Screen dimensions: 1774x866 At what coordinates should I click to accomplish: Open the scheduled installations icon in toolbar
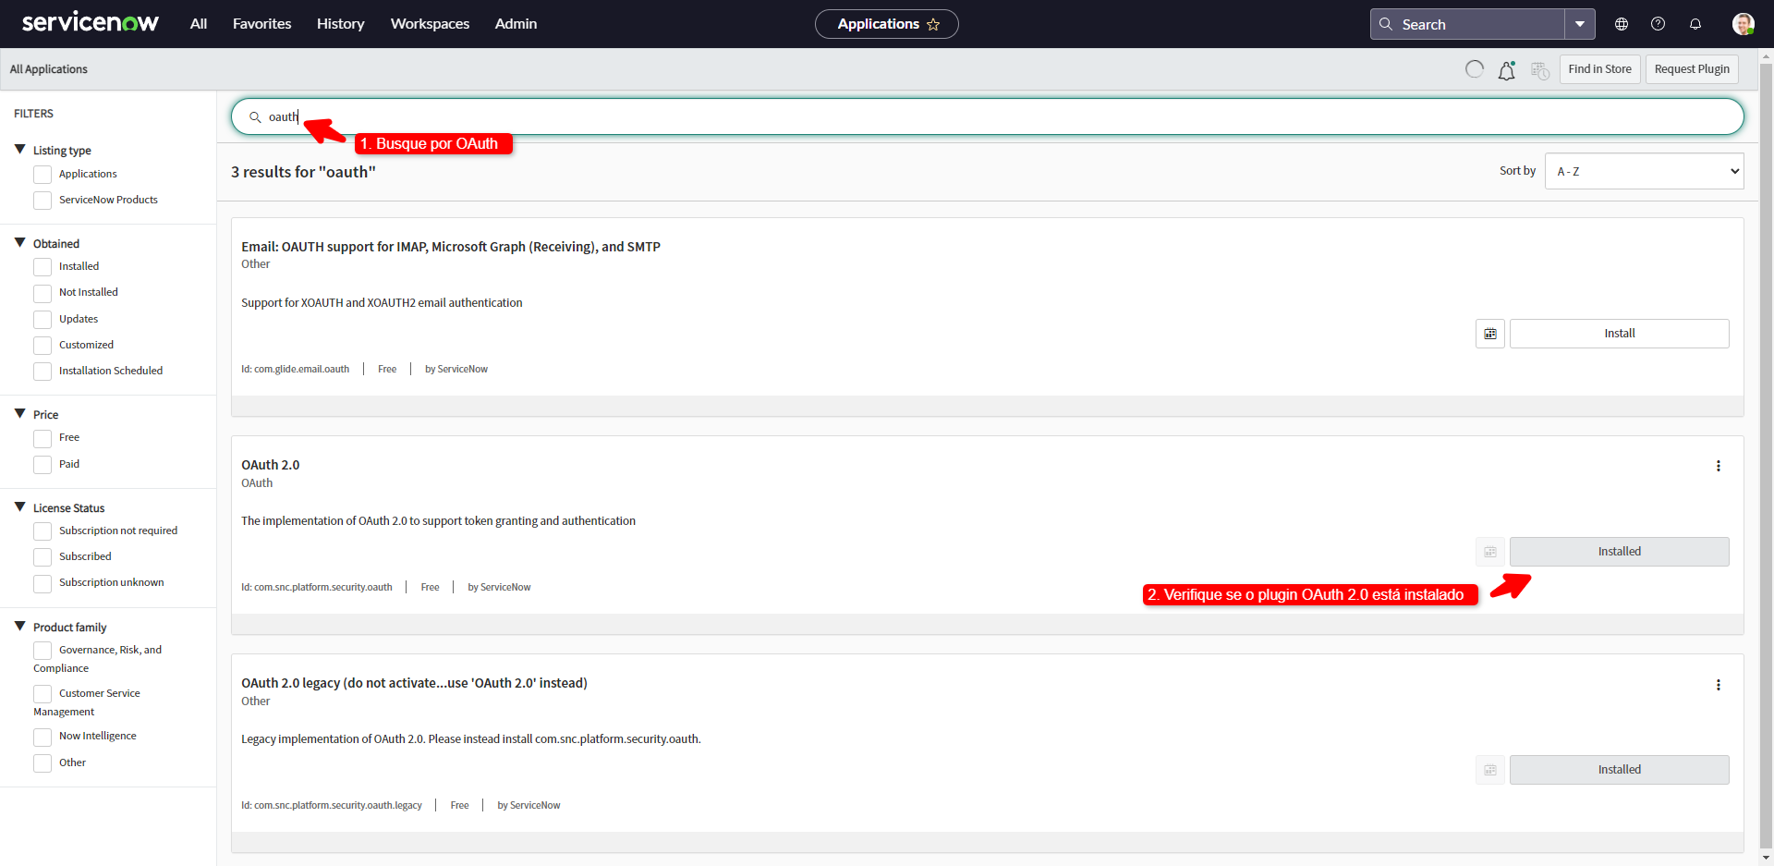pyautogui.click(x=1540, y=70)
